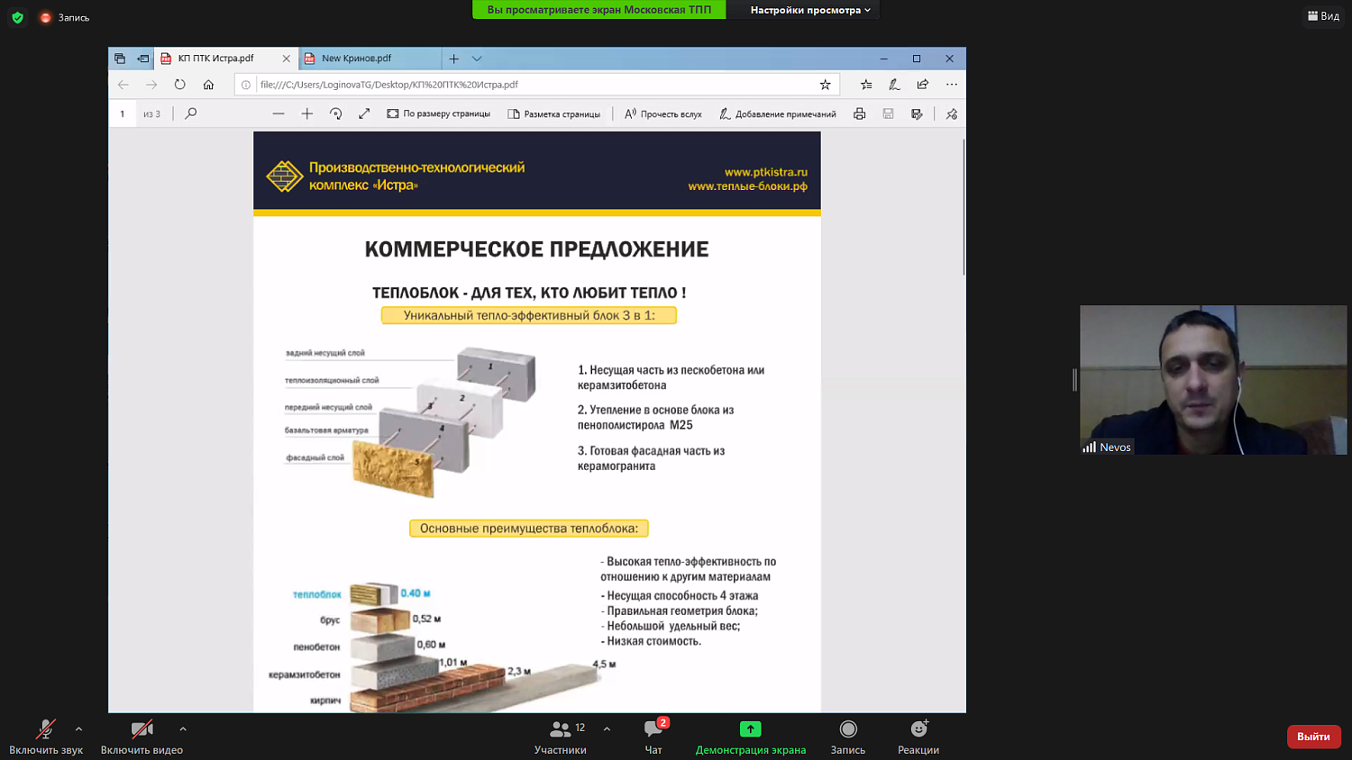Click the PDF page number field
Screen dimensions: 1352x760
[123, 114]
